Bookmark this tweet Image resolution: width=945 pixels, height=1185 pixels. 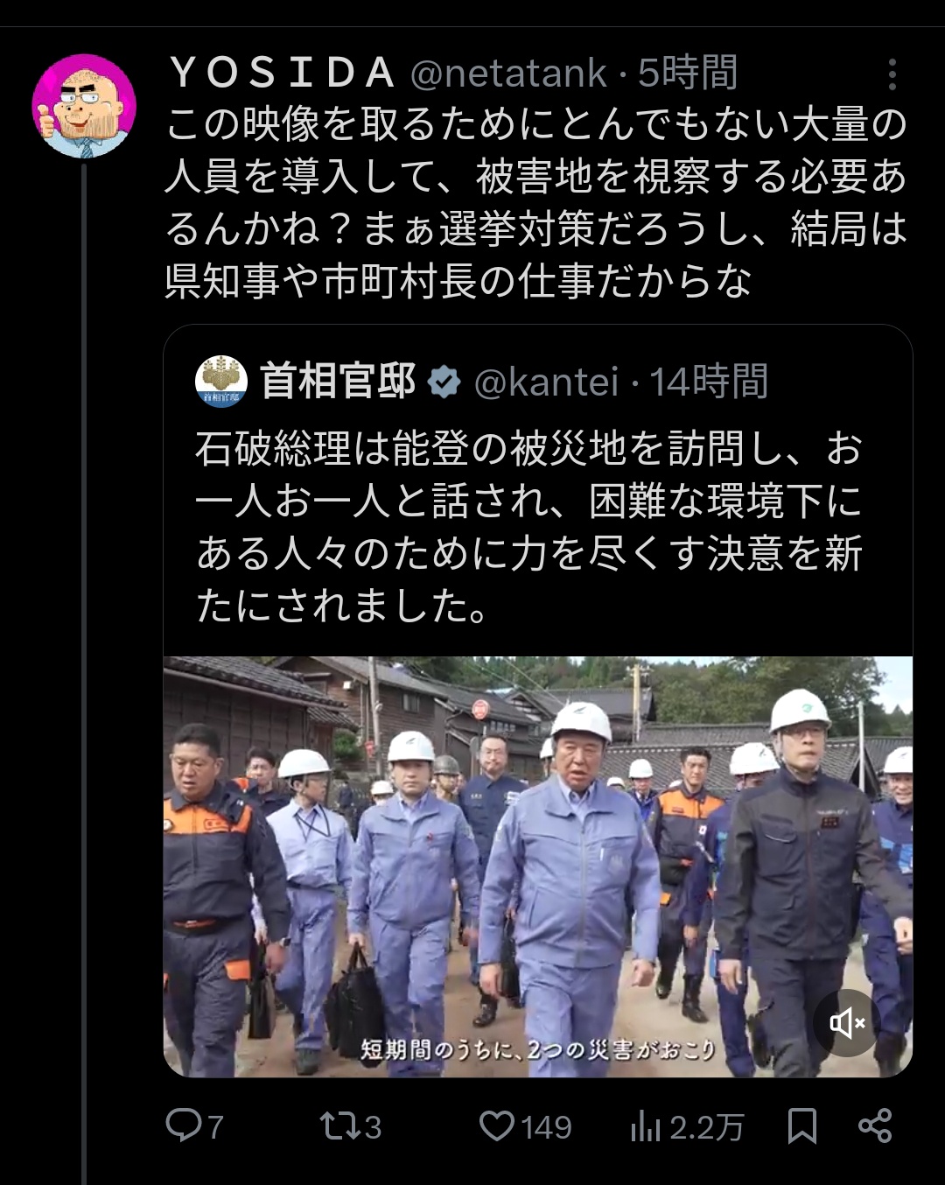pos(802,1126)
